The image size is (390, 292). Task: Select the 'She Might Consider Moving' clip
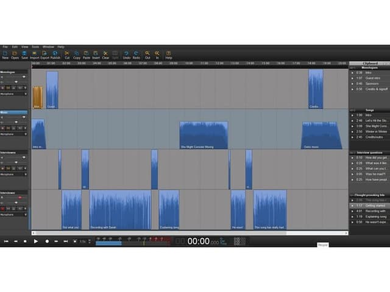point(204,135)
